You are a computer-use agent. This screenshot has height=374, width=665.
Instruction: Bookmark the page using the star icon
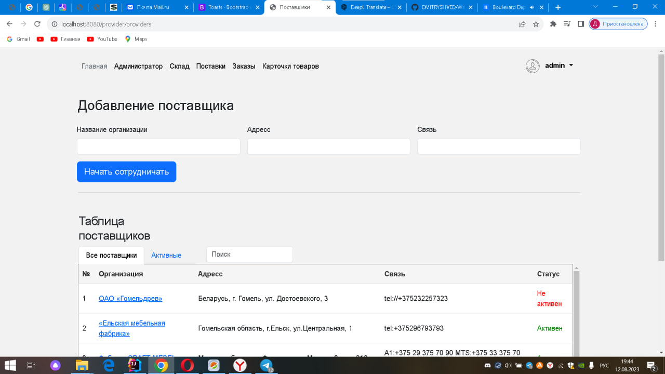click(536, 24)
